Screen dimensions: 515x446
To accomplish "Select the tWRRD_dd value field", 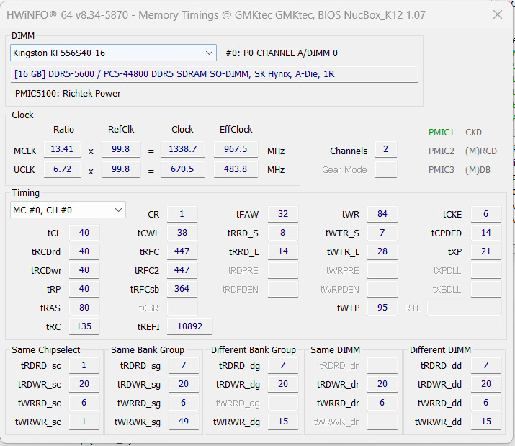I will click(x=486, y=403).
